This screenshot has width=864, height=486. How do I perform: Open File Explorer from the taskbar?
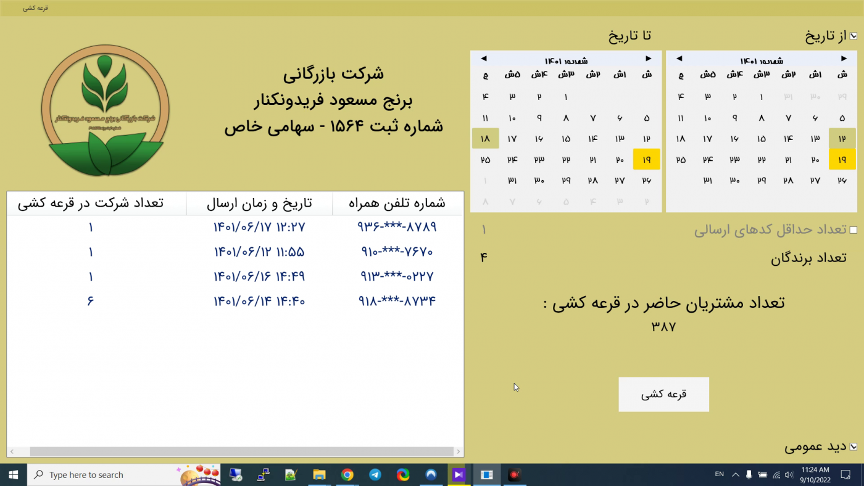click(x=319, y=474)
